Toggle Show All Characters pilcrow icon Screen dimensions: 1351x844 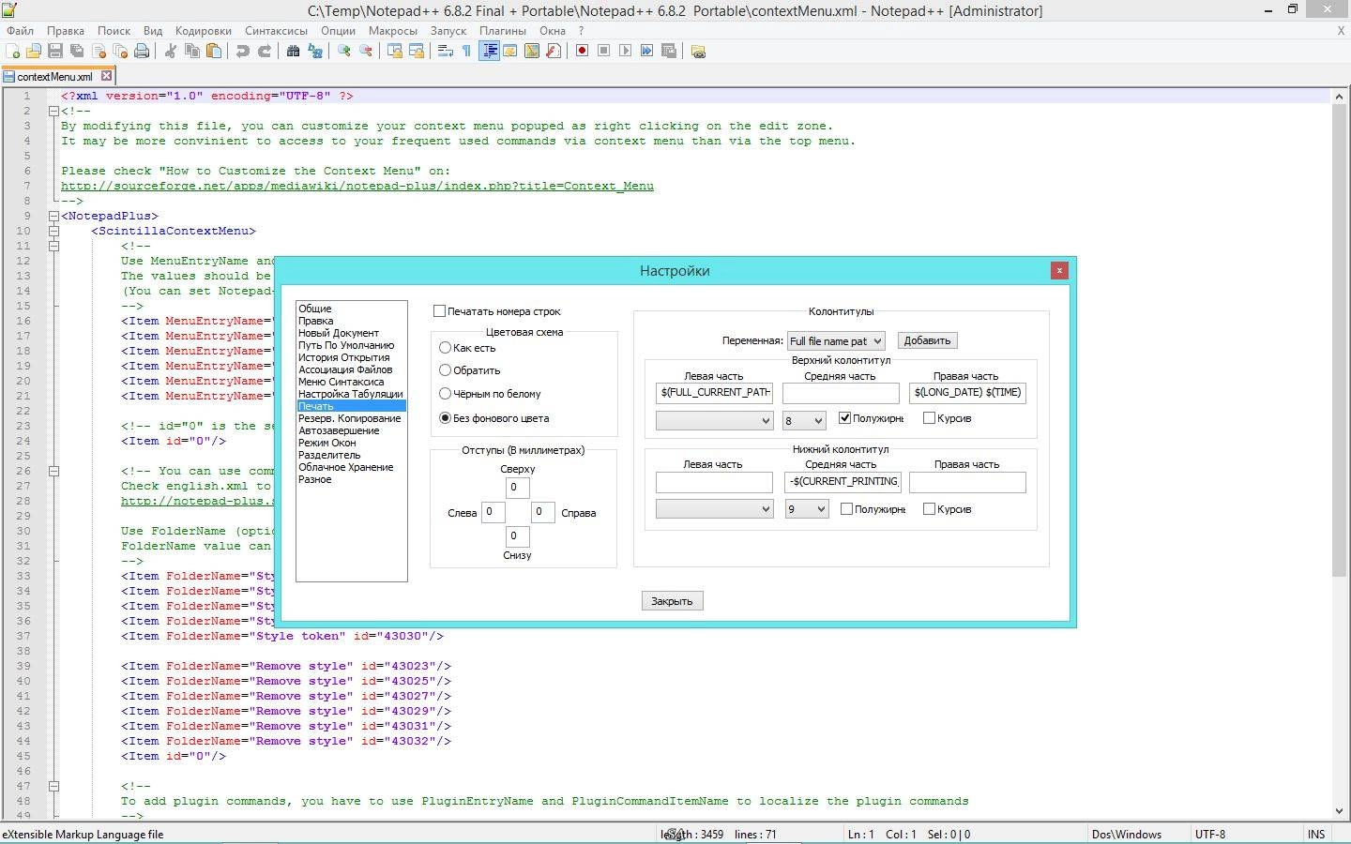(467, 51)
